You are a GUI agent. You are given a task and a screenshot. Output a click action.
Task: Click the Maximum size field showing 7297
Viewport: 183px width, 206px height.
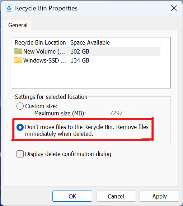coord(121,113)
